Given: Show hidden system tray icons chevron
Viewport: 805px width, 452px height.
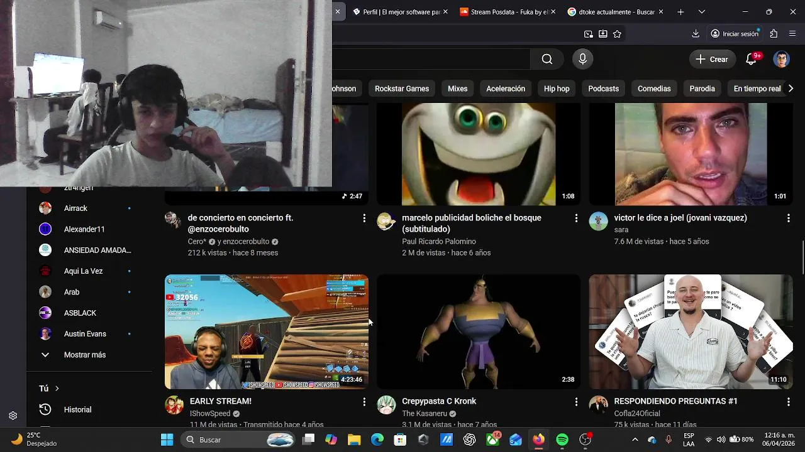Looking at the screenshot, I should pos(635,439).
